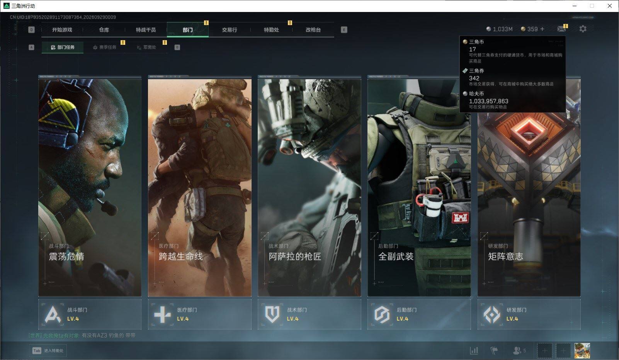Click the 哈夫币 1,033,957,863 entry

click(512, 100)
